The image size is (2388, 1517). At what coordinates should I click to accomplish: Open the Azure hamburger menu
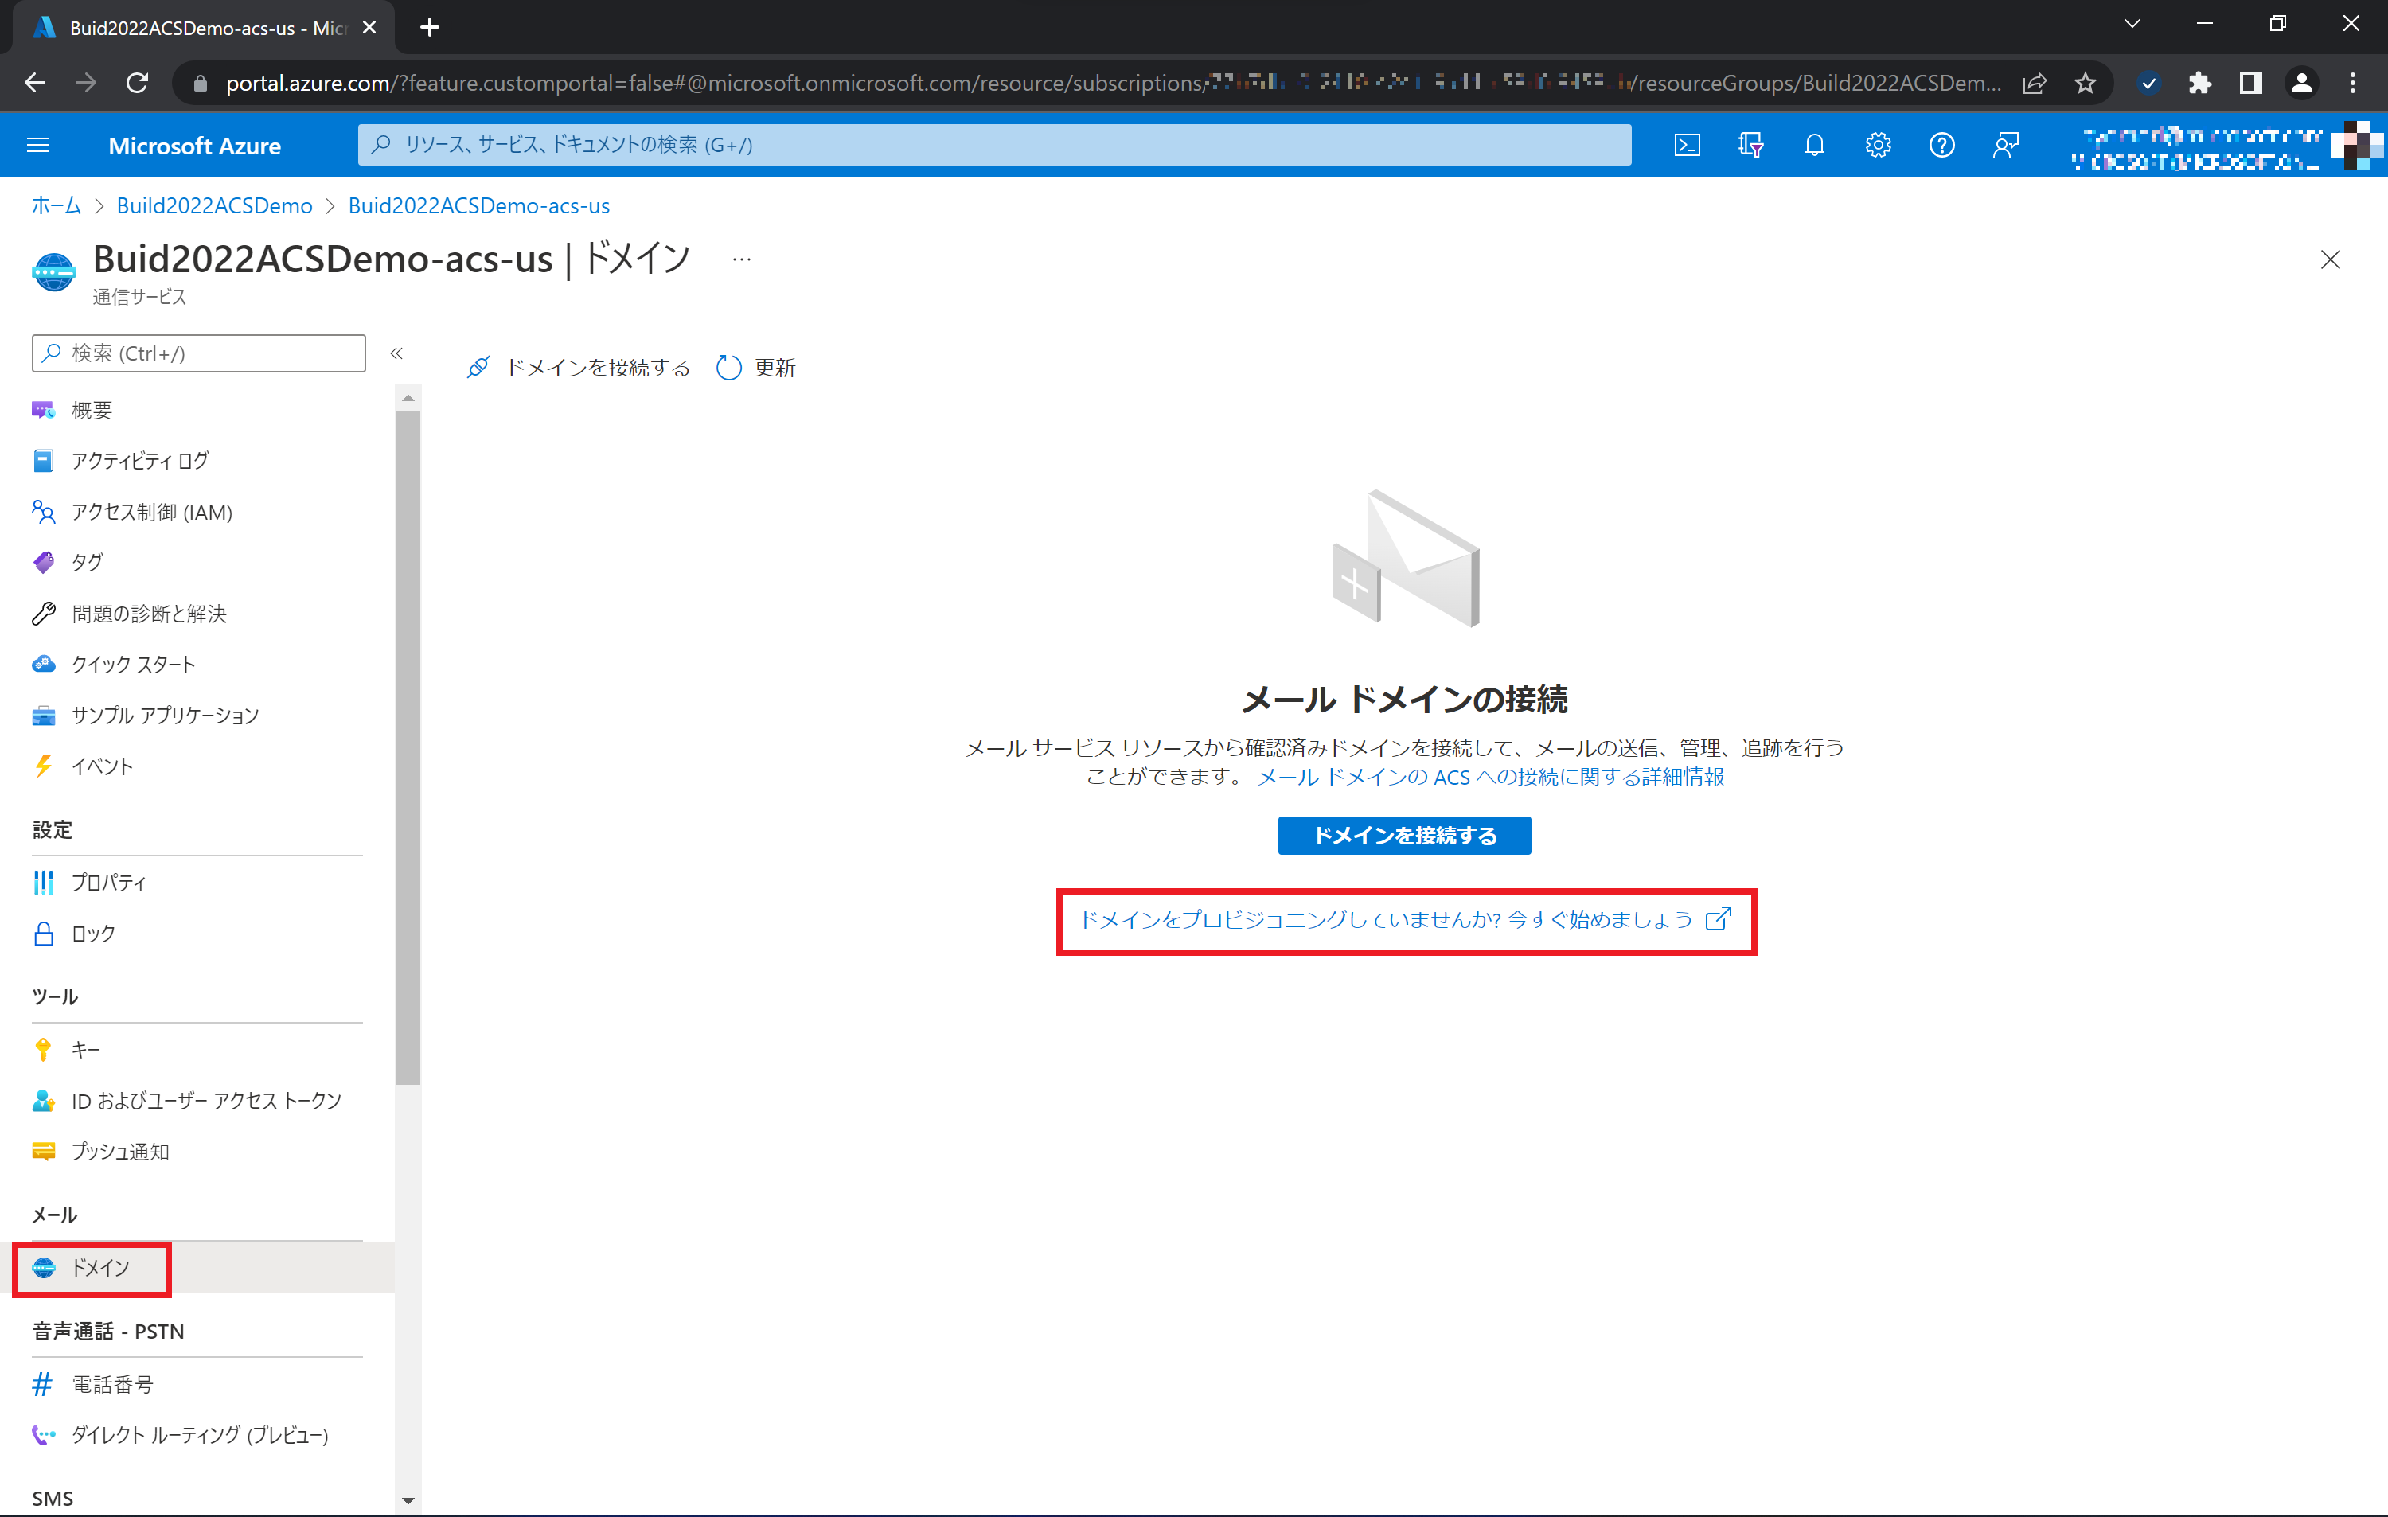click(39, 145)
